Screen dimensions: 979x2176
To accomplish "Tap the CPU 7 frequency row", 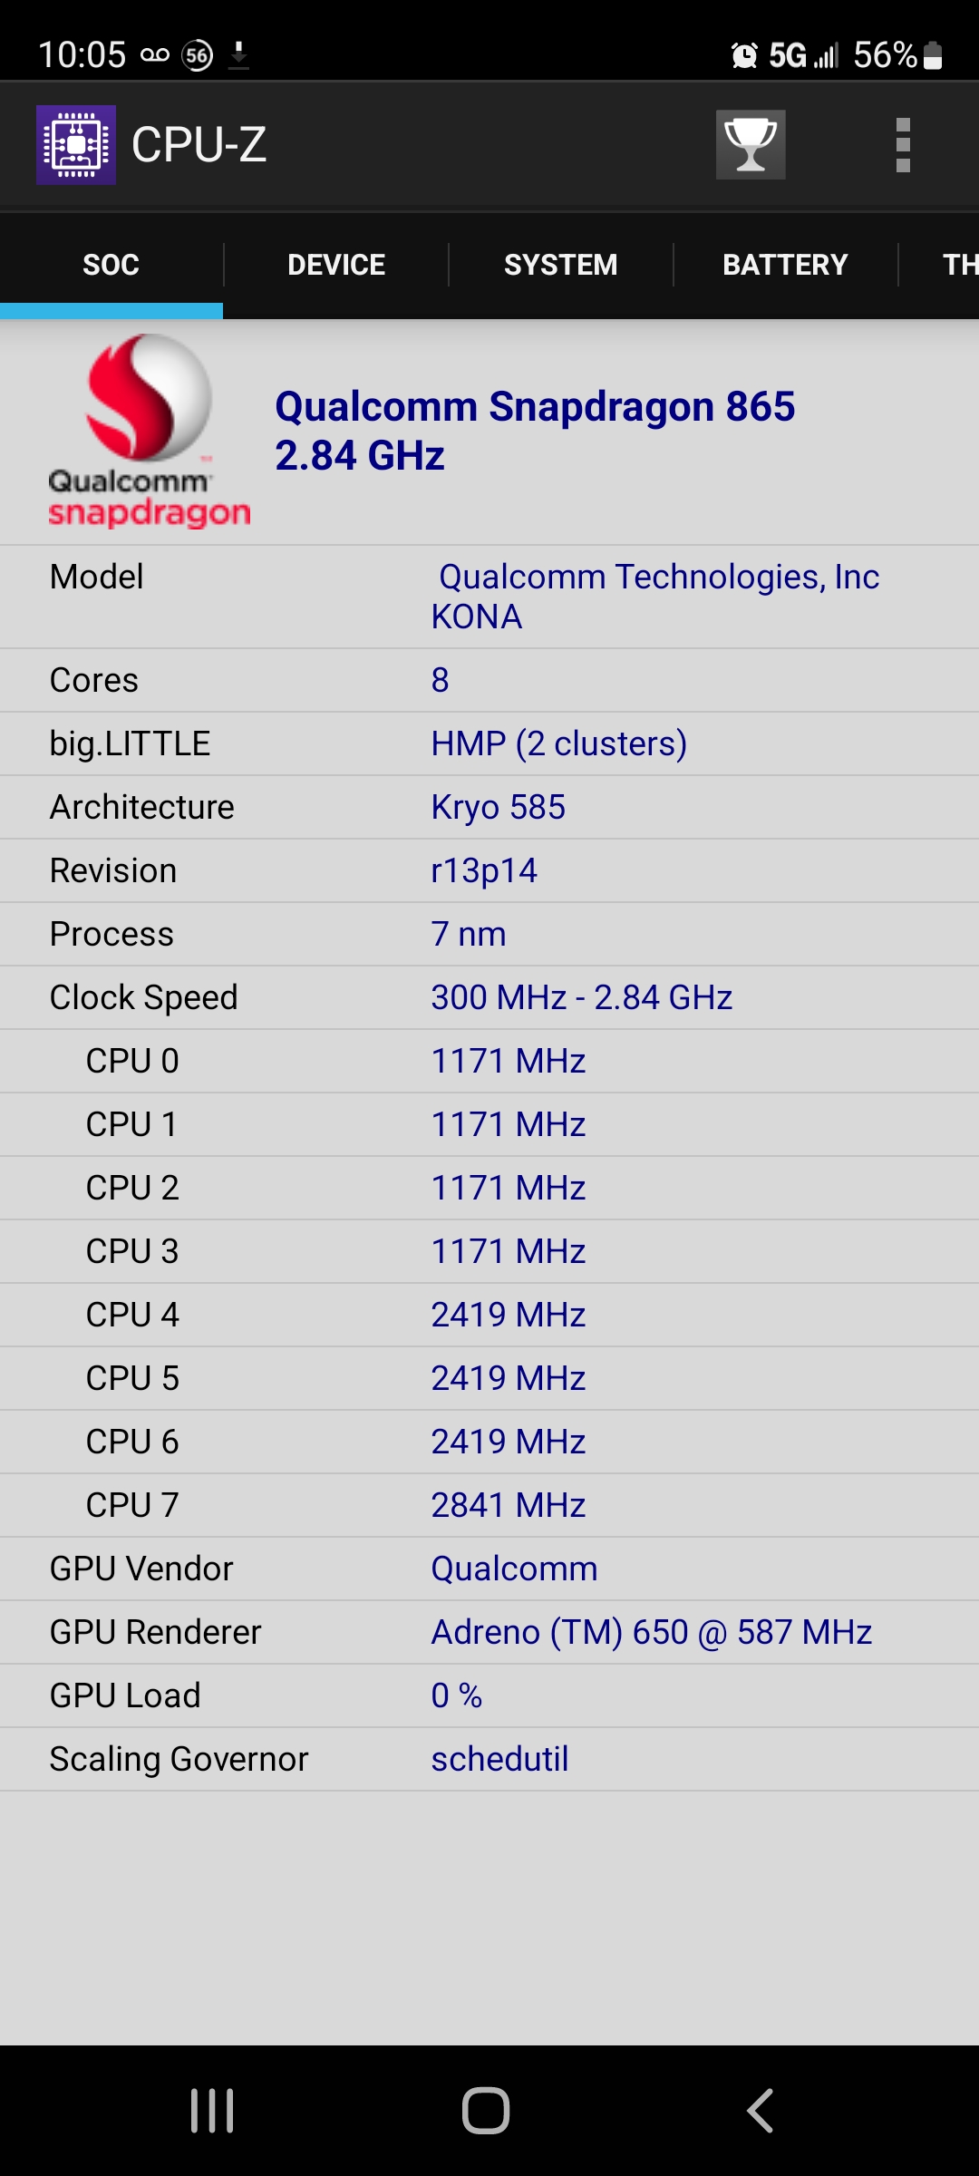I will point(489,1505).
